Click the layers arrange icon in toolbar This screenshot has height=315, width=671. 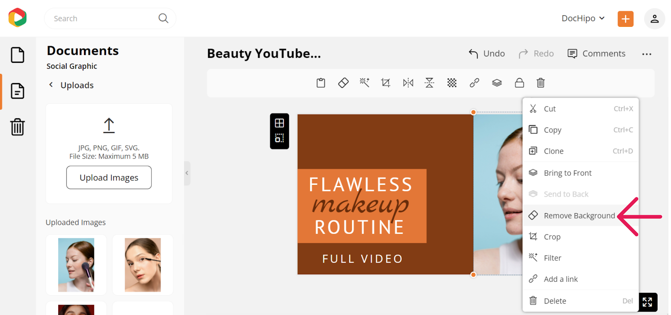(x=497, y=83)
